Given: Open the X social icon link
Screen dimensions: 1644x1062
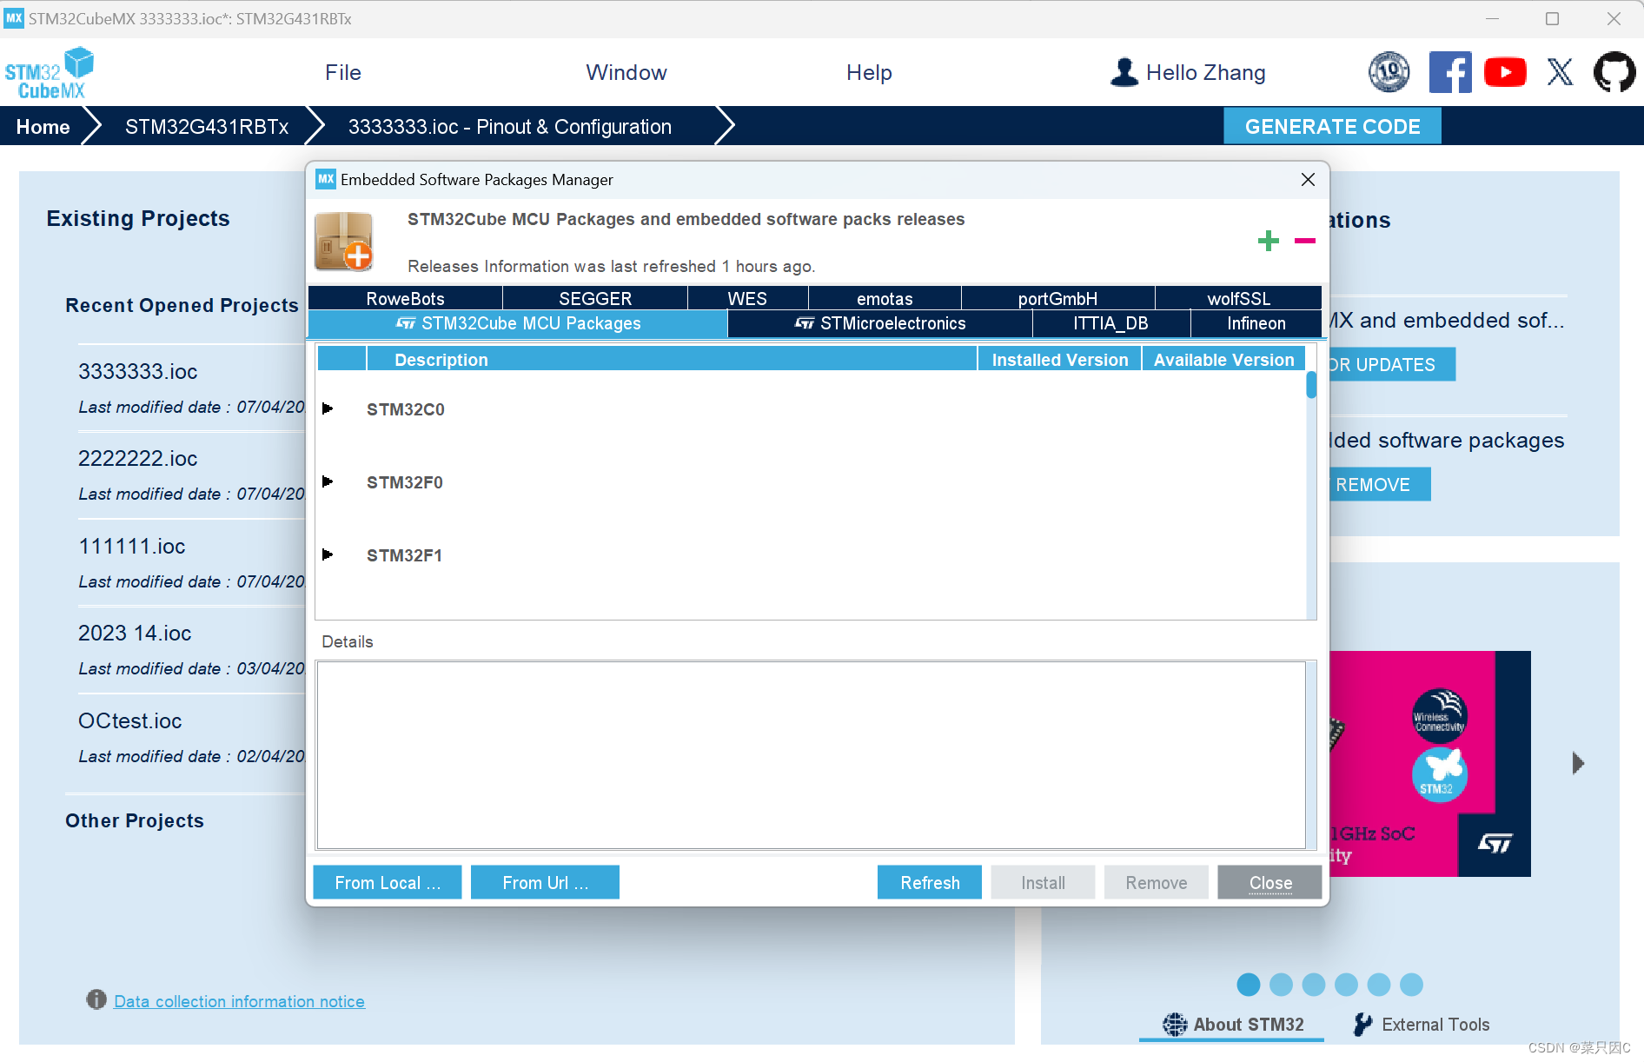Looking at the screenshot, I should [x=1560, y=72].
